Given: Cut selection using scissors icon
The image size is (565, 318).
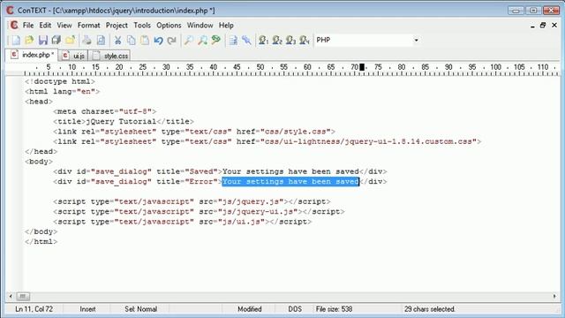Looking at the screenshot, I should click(x=117, y=40).
